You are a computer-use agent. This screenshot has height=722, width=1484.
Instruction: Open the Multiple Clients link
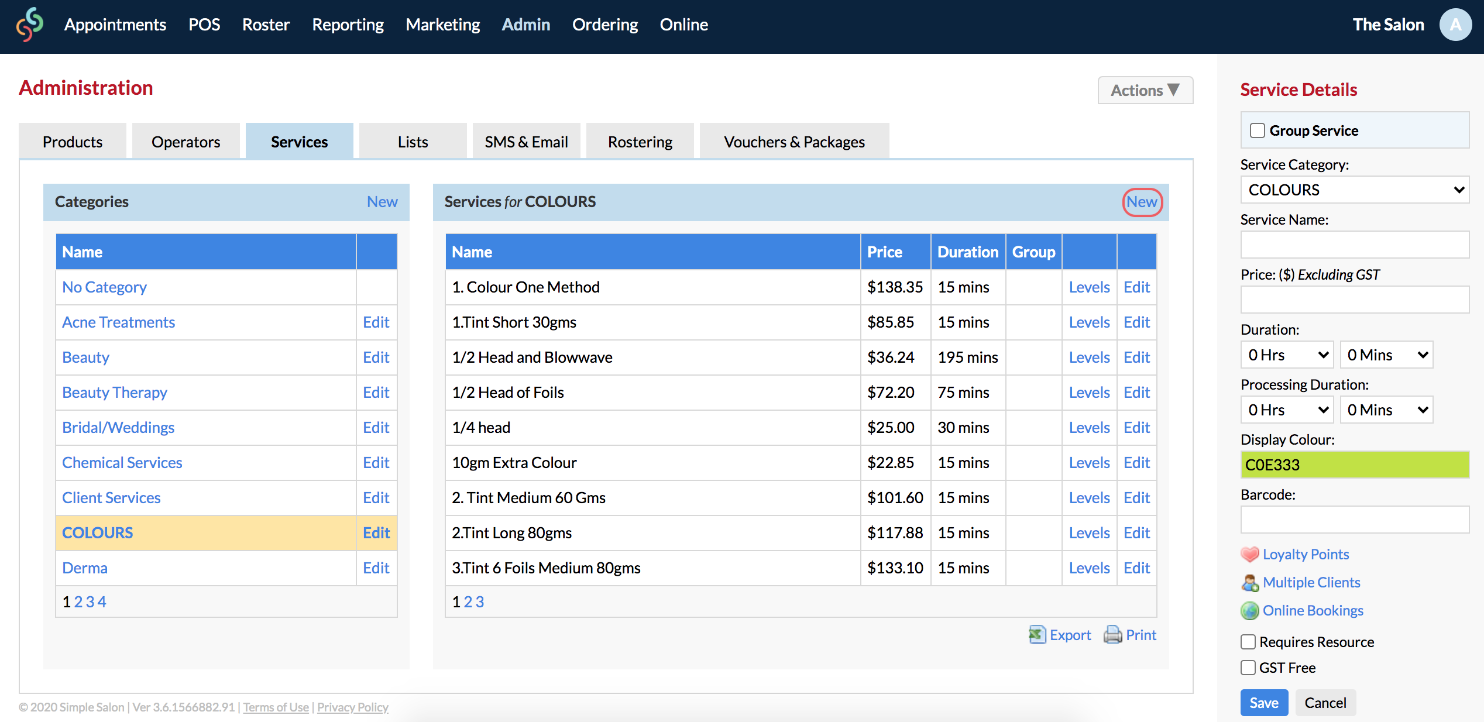(1311, 582)
